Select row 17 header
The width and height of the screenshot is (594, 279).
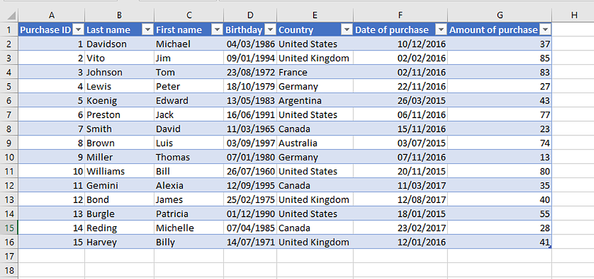(9, 256)
